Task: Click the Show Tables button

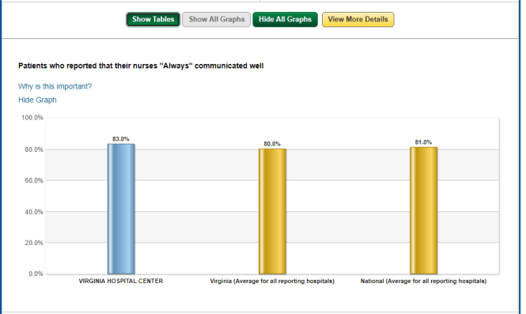Action: point(153,20)
